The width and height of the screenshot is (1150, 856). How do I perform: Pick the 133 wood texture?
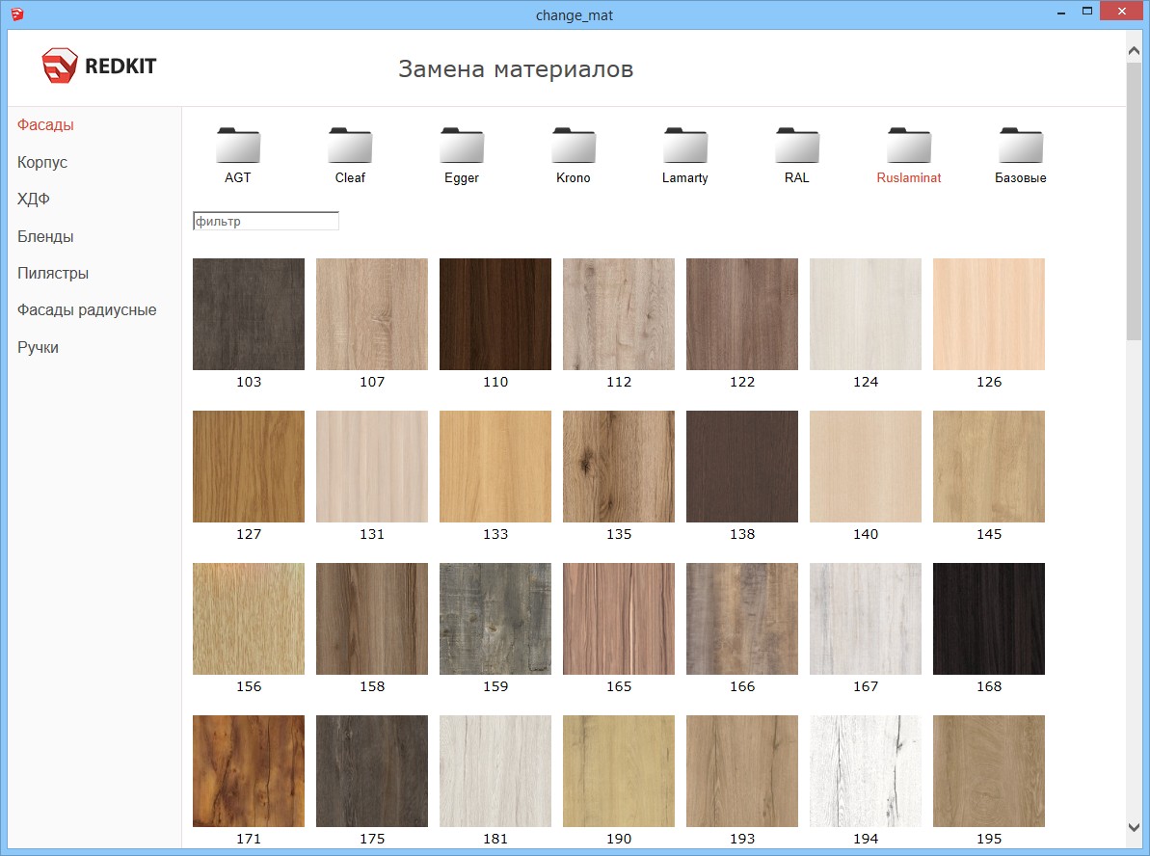[495, 467]
